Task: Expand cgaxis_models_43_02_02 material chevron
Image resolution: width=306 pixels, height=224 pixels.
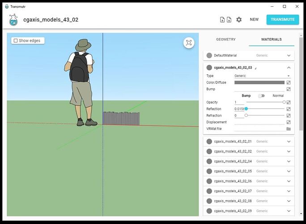Action: tap(289, 151)
